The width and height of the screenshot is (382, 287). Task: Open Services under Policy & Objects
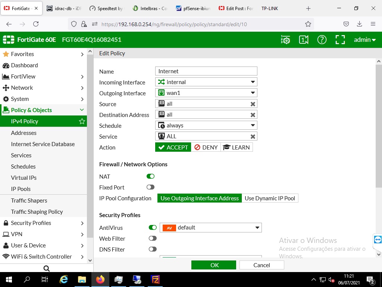point(21,155)
